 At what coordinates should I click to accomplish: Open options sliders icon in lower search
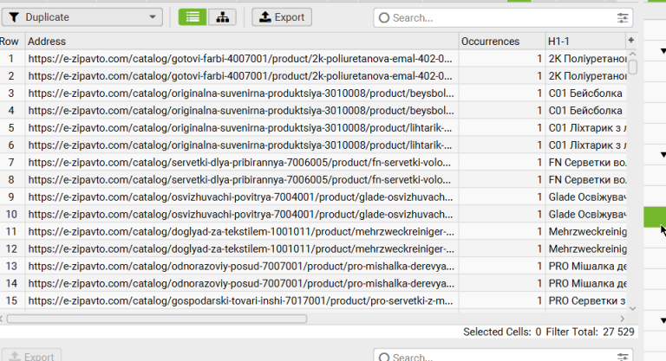point(623,358)
